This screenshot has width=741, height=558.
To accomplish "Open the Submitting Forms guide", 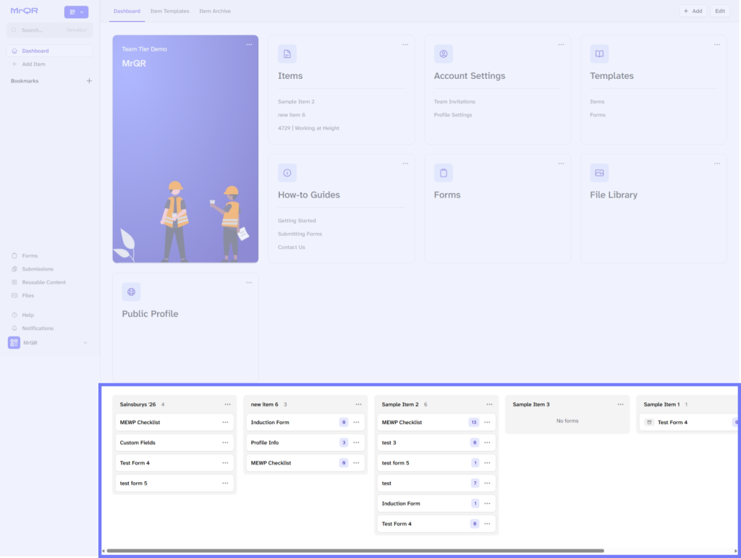I will coord(300,234).
